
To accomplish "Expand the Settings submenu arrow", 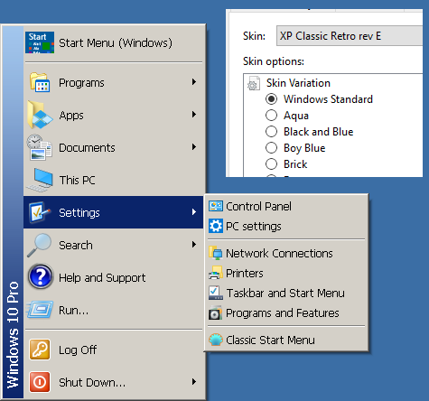I will click(194, 212).
